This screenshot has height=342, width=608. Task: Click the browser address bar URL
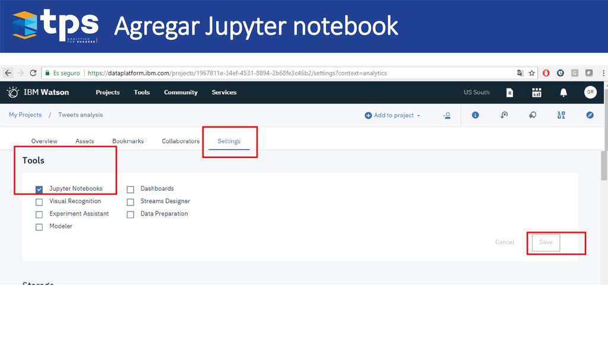click(237, 73)
